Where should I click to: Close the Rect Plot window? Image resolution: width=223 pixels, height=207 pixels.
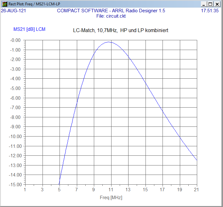217,4
